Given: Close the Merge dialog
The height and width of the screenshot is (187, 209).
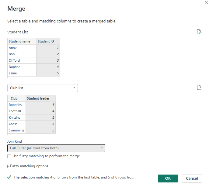Looking at the screenshot, I should point(207,2).
